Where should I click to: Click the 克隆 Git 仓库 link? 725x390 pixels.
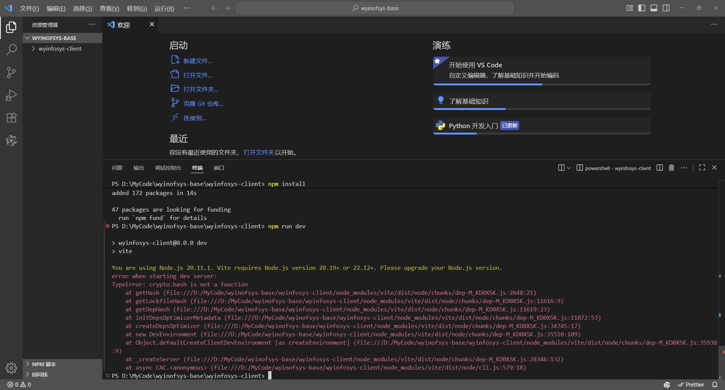tap(202, 103)
